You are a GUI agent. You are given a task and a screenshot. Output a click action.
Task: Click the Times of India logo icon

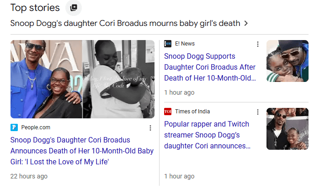coord(168,112)
